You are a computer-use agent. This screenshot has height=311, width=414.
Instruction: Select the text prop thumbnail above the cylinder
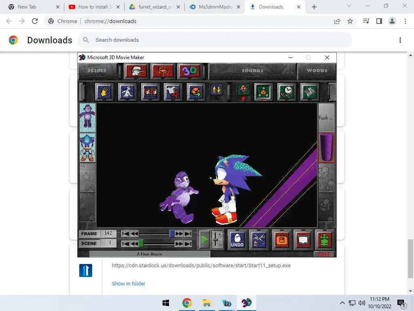tap(326, 117)
